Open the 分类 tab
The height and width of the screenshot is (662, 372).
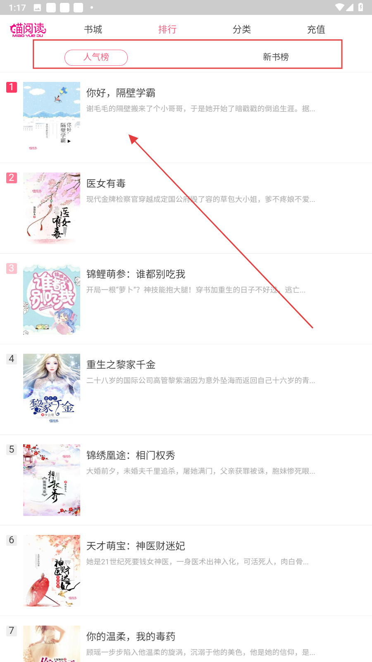click(242, 29)
